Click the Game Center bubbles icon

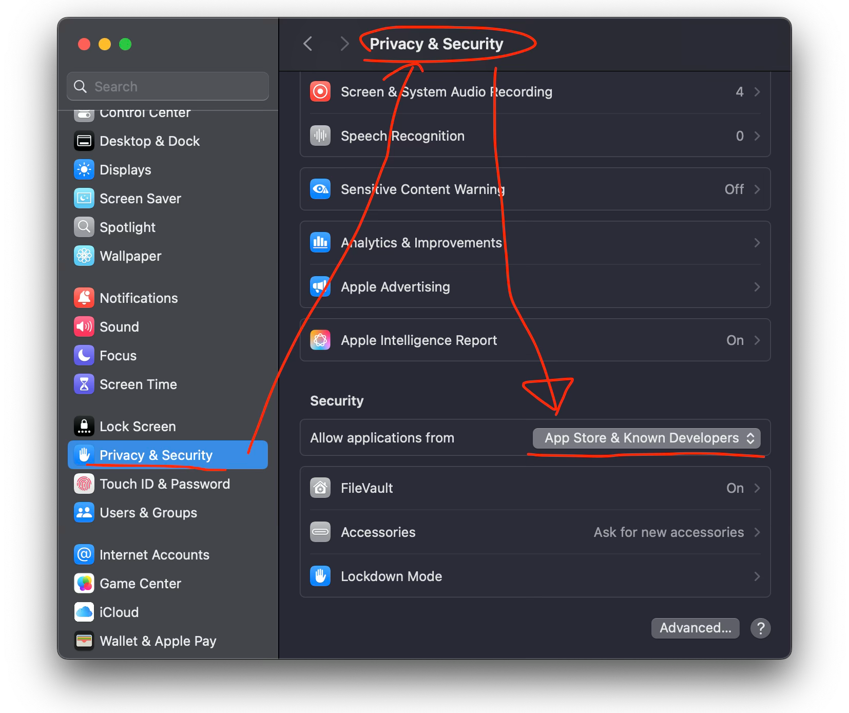pos(84,584)
